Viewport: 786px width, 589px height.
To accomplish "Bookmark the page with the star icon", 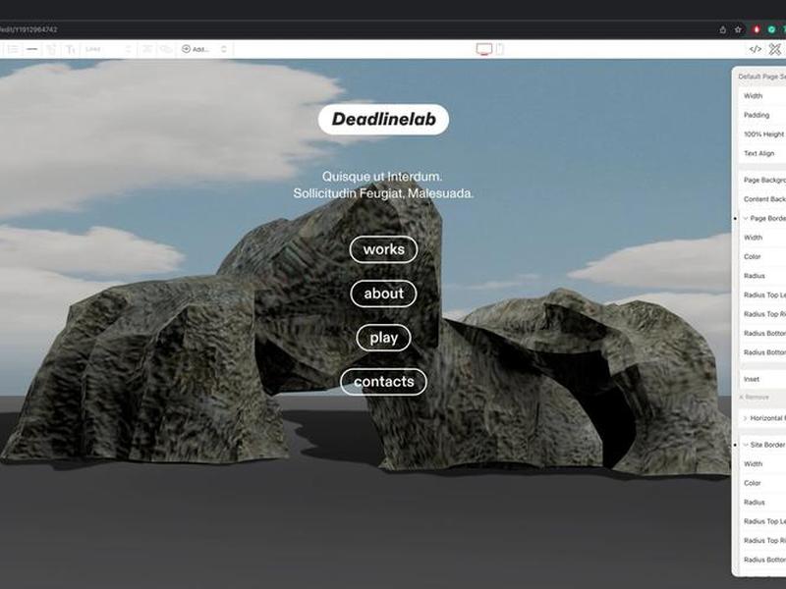I will click(738, 29).
